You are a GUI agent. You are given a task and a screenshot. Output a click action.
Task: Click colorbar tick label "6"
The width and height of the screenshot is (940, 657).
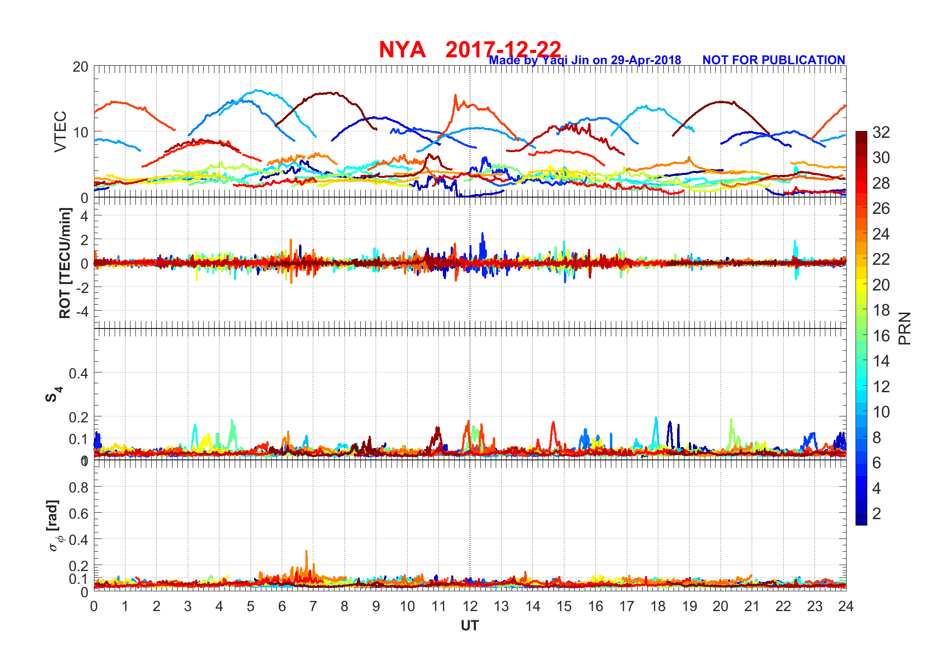pos(877,463)
